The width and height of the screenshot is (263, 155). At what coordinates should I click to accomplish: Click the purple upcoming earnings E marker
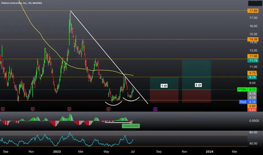155,109
